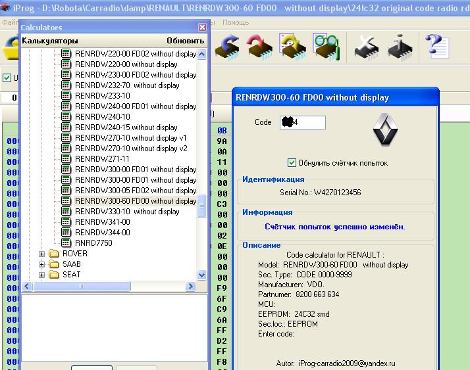Image resolution: width=470 pixels, height=370 pixels.
Task: Click the read chip toolbar icon (blue arrow)
Action: [228, 47]
